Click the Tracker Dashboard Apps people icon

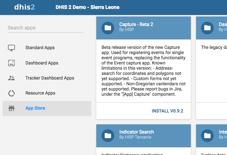click(12, 78)
